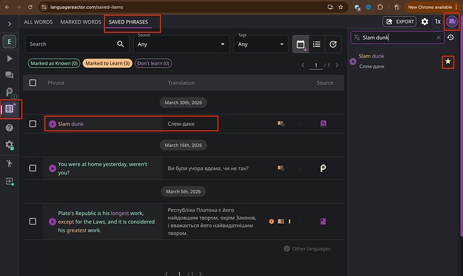Check the select-all box in table header
The height and width of the screenshot is (276, 463).
pyautogui.click(x=32, y=83)
